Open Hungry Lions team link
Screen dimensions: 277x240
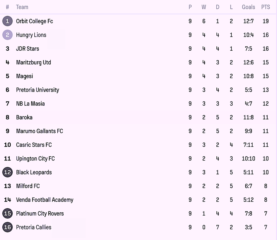(31, 35)
